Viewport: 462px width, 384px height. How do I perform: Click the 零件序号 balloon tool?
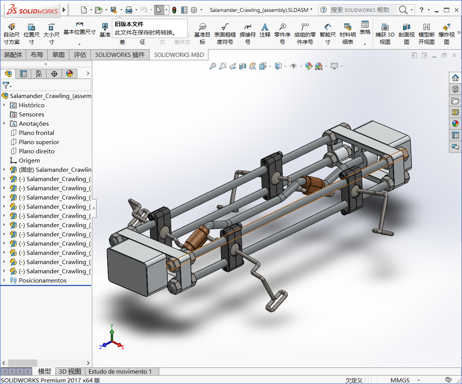coord(282,33)
